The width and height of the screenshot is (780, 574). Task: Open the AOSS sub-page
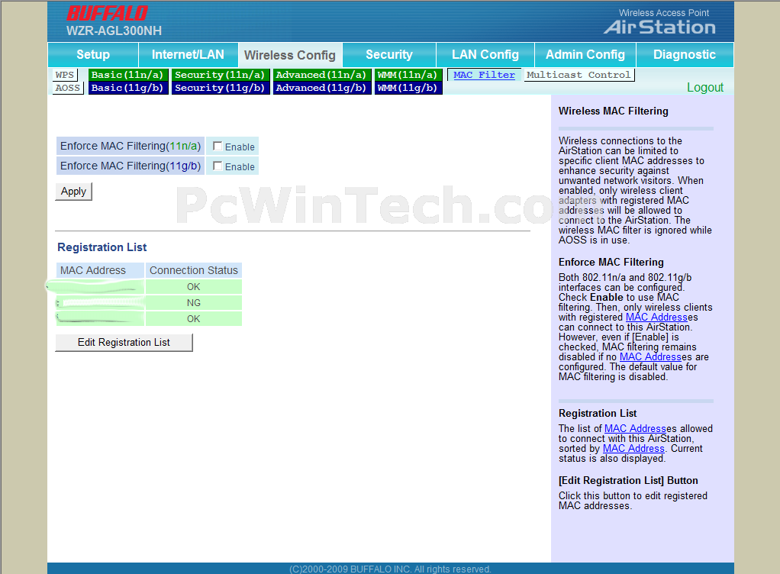pos(68,88)
